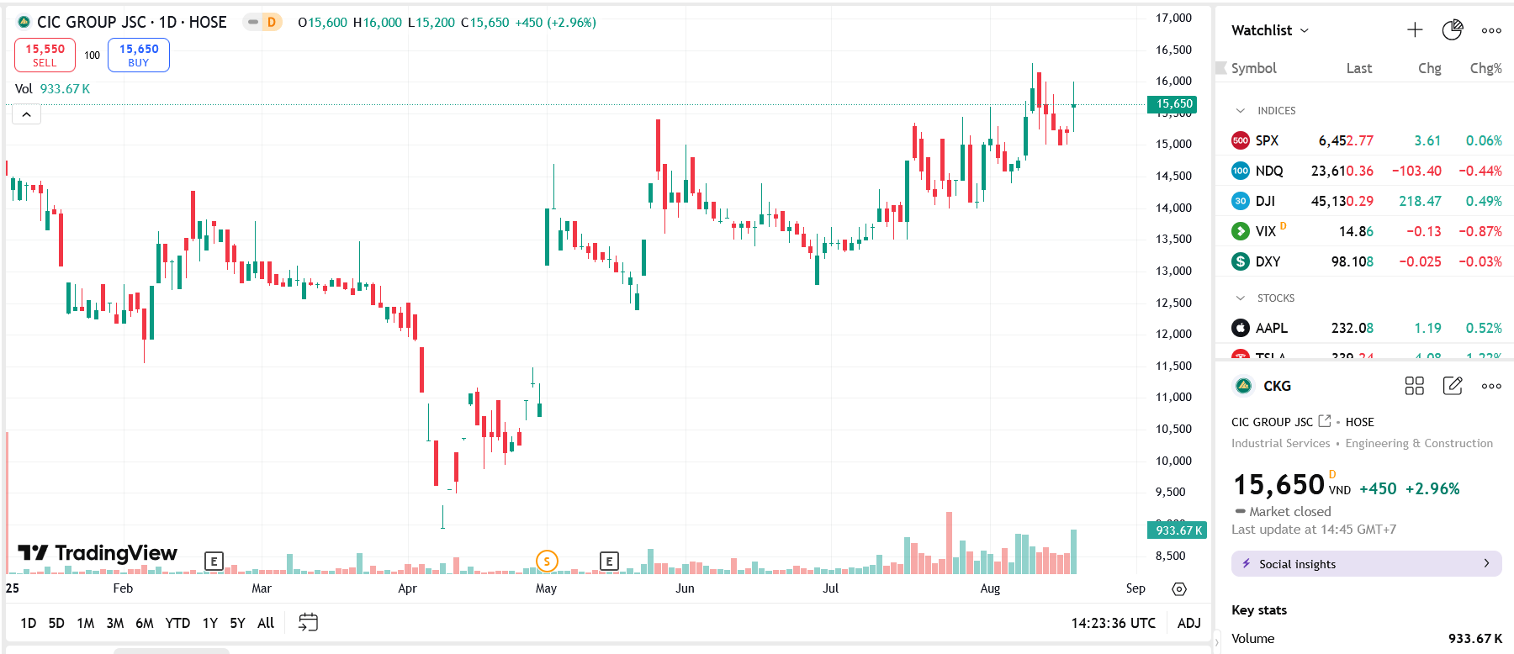
Task: Select the 5D time range
Action: (56, 623)
